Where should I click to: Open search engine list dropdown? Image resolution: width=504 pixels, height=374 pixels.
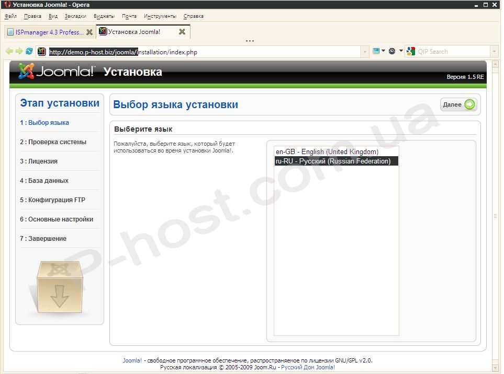pos(494,52)
